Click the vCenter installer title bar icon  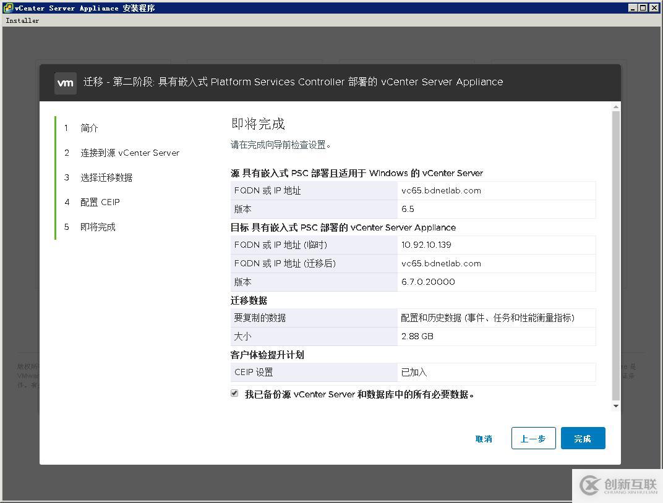tap(8, 7)
